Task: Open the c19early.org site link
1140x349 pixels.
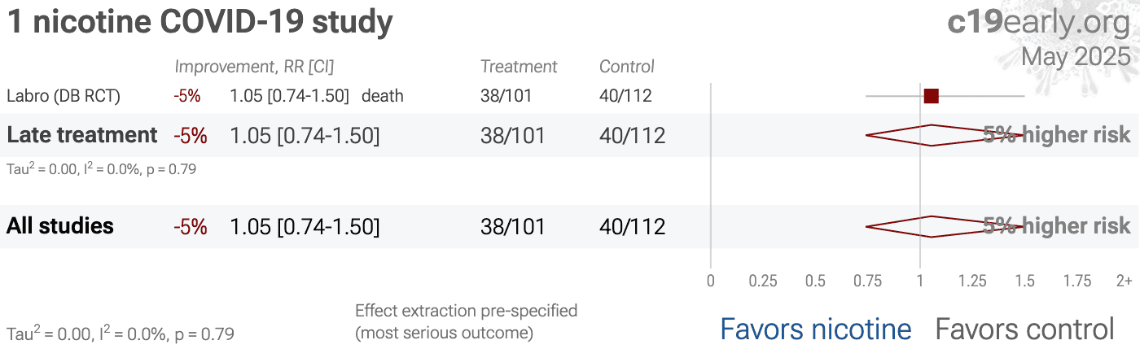Action: (x=1039, y=22)
